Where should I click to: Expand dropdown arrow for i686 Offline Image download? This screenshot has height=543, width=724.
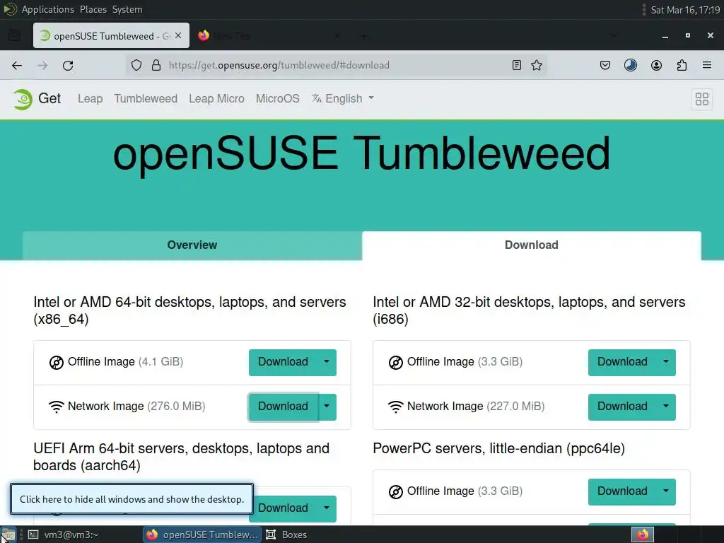pyautogui.click(x=666, y=362)
